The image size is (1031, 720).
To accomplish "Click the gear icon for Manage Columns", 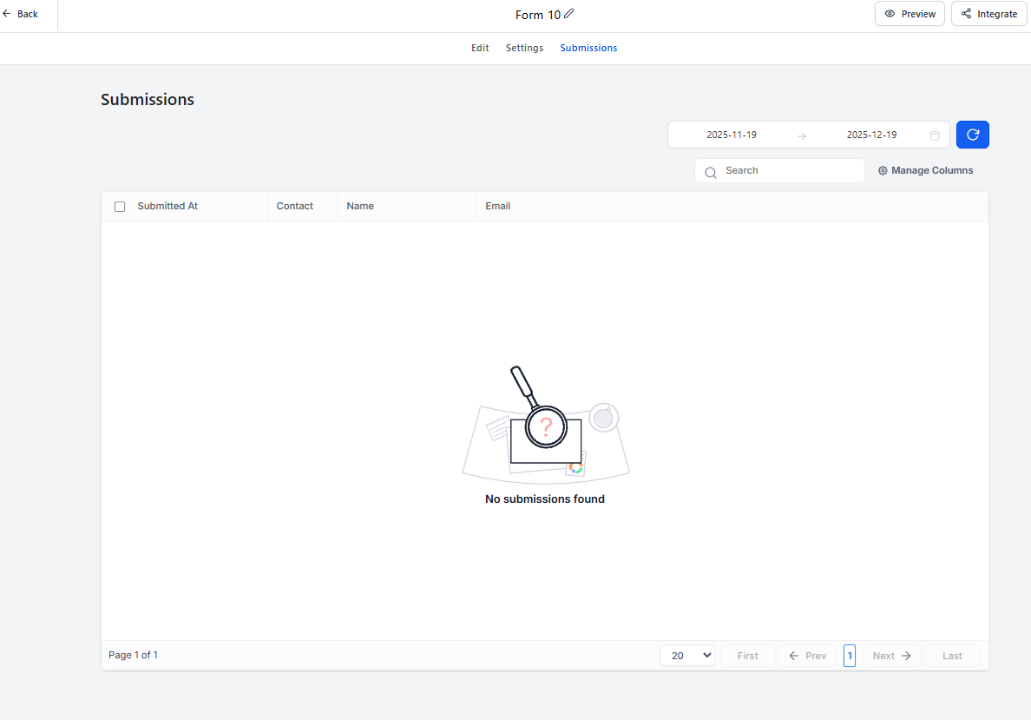I will [883, 171].
